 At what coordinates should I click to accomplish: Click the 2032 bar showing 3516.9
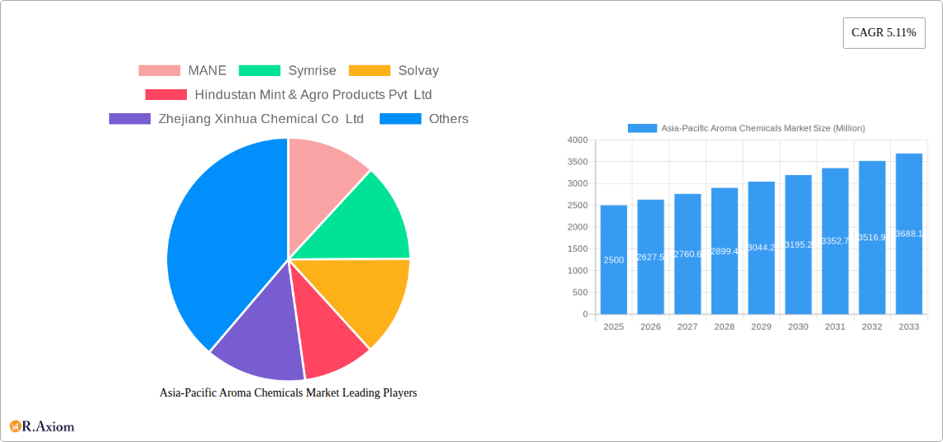(x=872, y=237)
